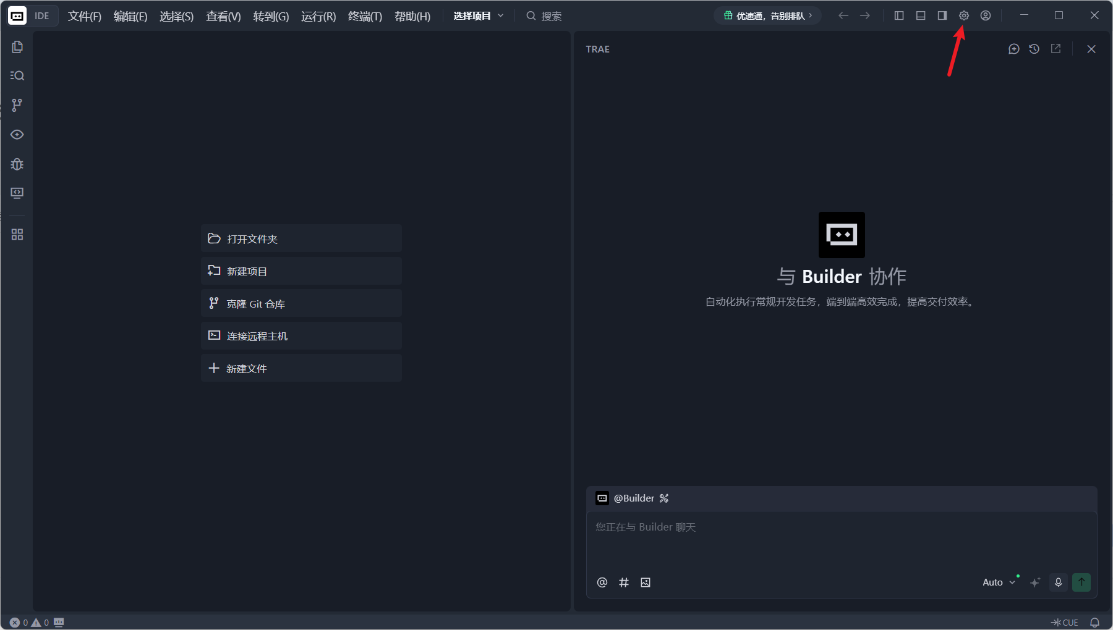This screenshot has width=1113, height=630.
Task: Navigate back with the left arrow
Action: click(843, 15)
